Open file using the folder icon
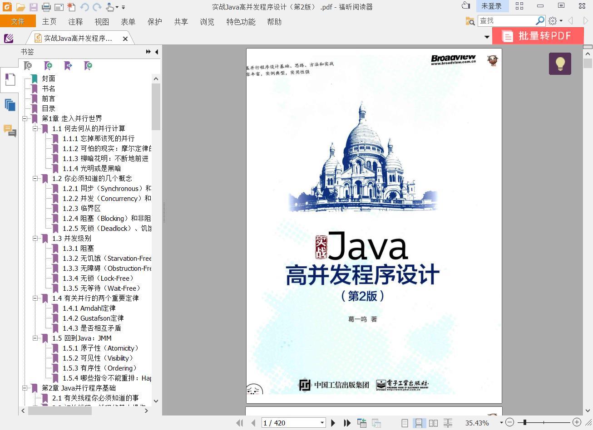This screenshot has height=430, width=593. pyautogui.click(x=20, y=7)
